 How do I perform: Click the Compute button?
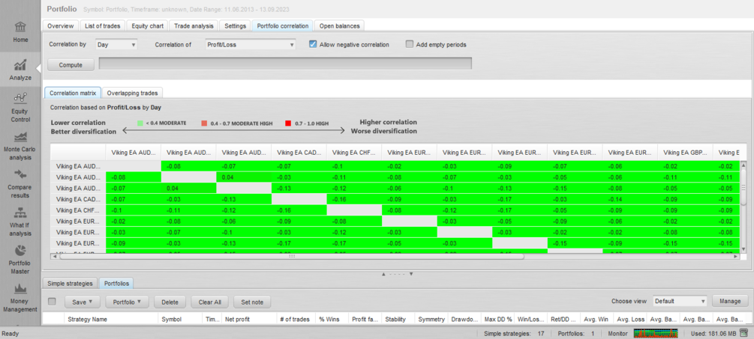click(71, 64)
